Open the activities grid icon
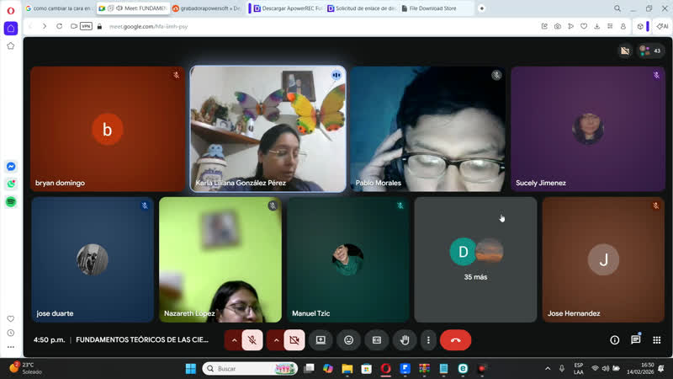The height and width of the screenshot is (379, 673). click(x=657, y=340)
